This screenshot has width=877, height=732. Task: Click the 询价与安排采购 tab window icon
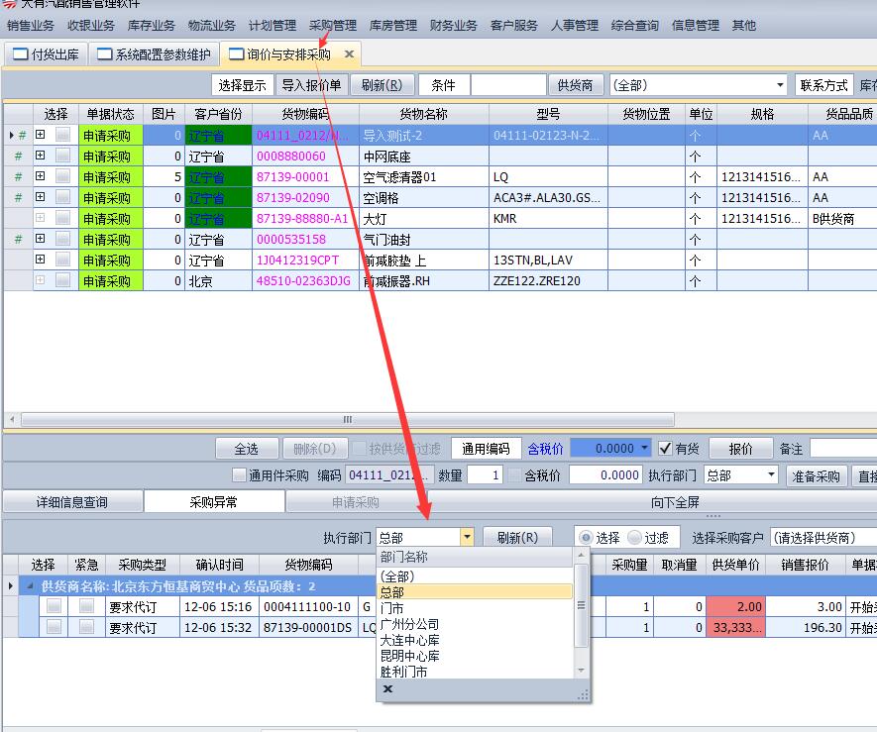point(237,54)
